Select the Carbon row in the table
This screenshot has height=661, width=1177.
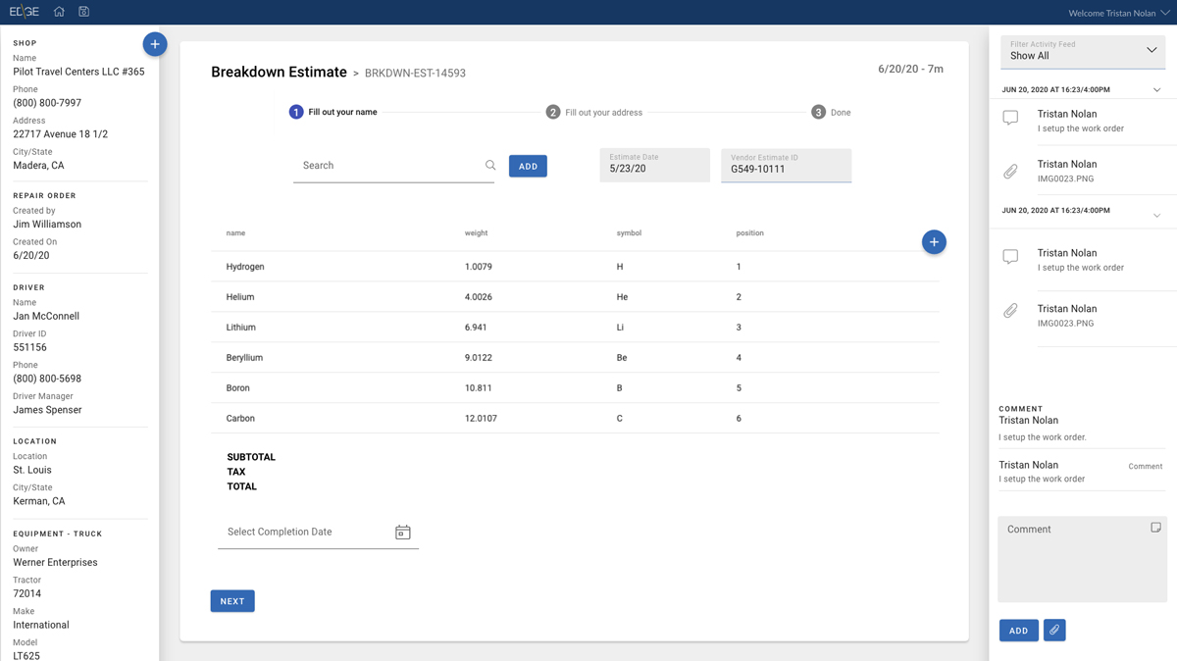tap(575, 419)
